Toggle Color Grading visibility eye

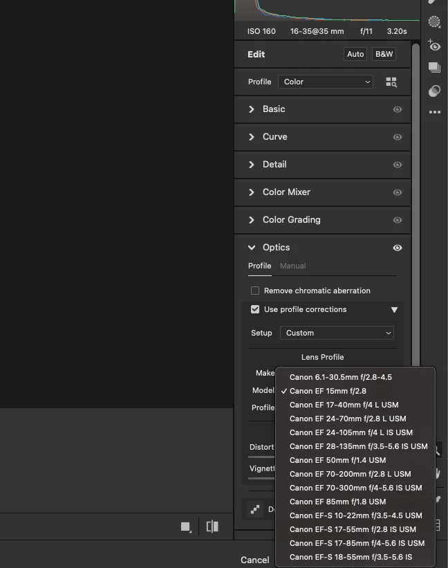tap(398, 220)
